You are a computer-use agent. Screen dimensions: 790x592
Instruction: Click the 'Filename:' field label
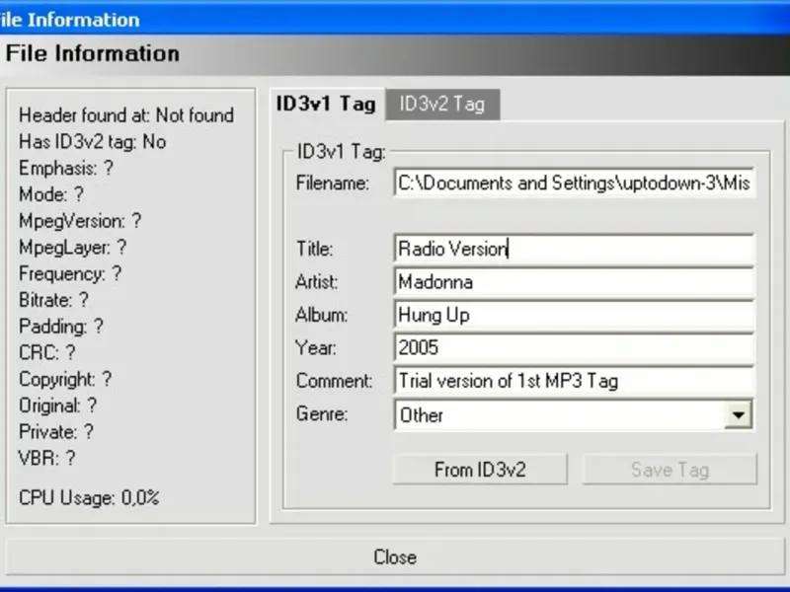[x=333, y=183]
